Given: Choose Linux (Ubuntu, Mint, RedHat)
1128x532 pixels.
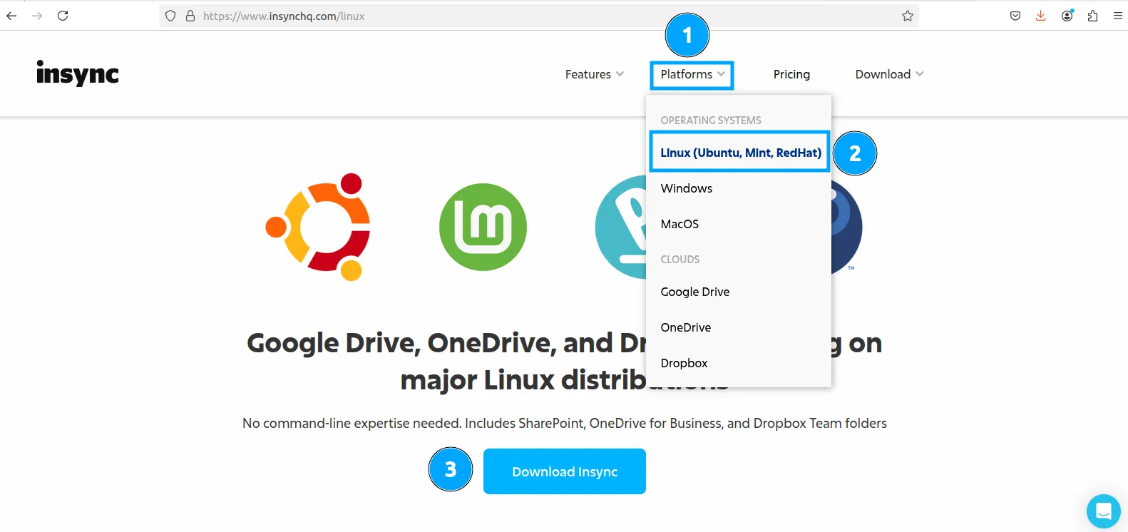Looking at the screenshot, I should click(740, 153).
